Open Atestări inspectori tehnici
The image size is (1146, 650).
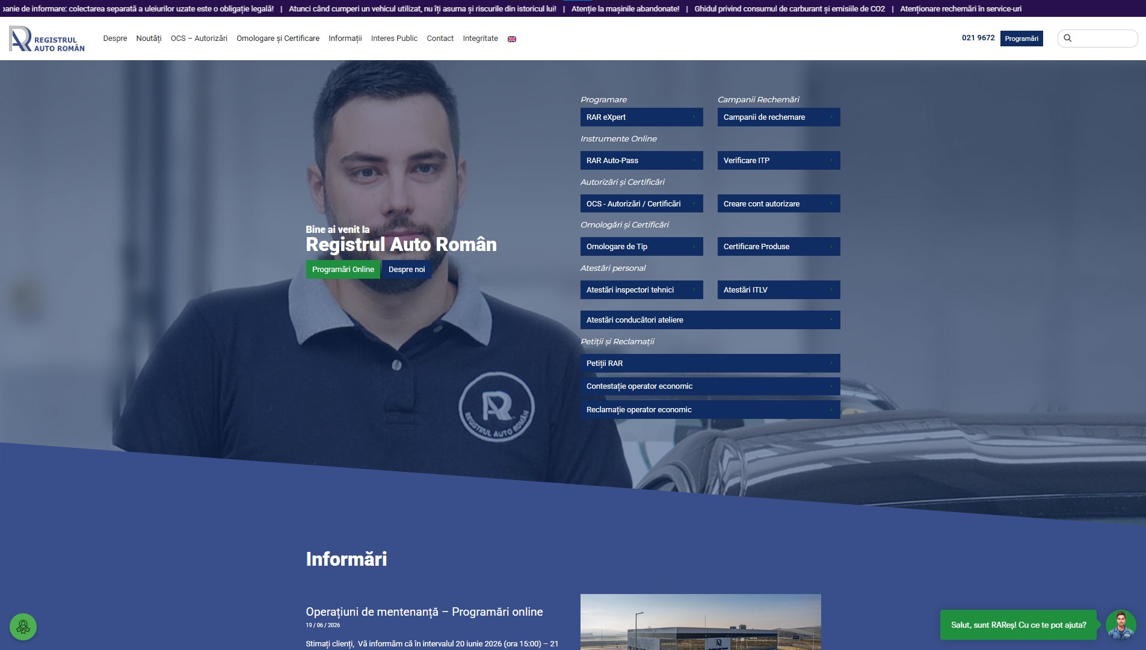tap(641, 290)
